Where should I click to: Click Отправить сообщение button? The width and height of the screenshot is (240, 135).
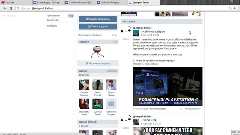coord(98,19)
